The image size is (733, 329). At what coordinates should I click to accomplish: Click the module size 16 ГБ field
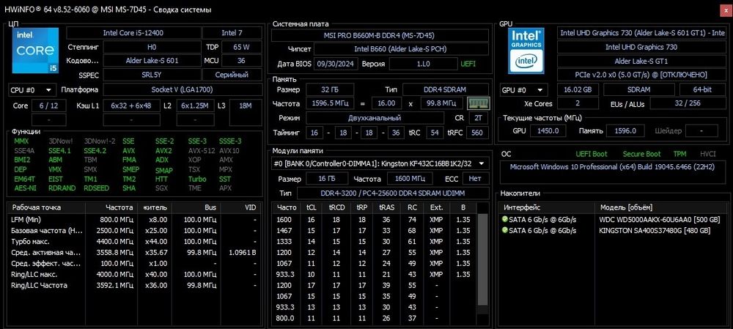[x=326, y=179]
